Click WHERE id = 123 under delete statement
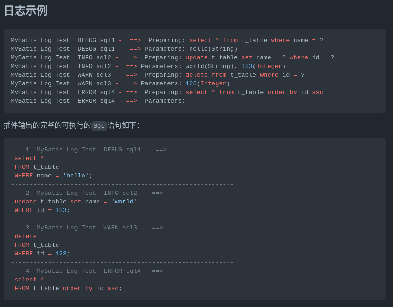 42,254
